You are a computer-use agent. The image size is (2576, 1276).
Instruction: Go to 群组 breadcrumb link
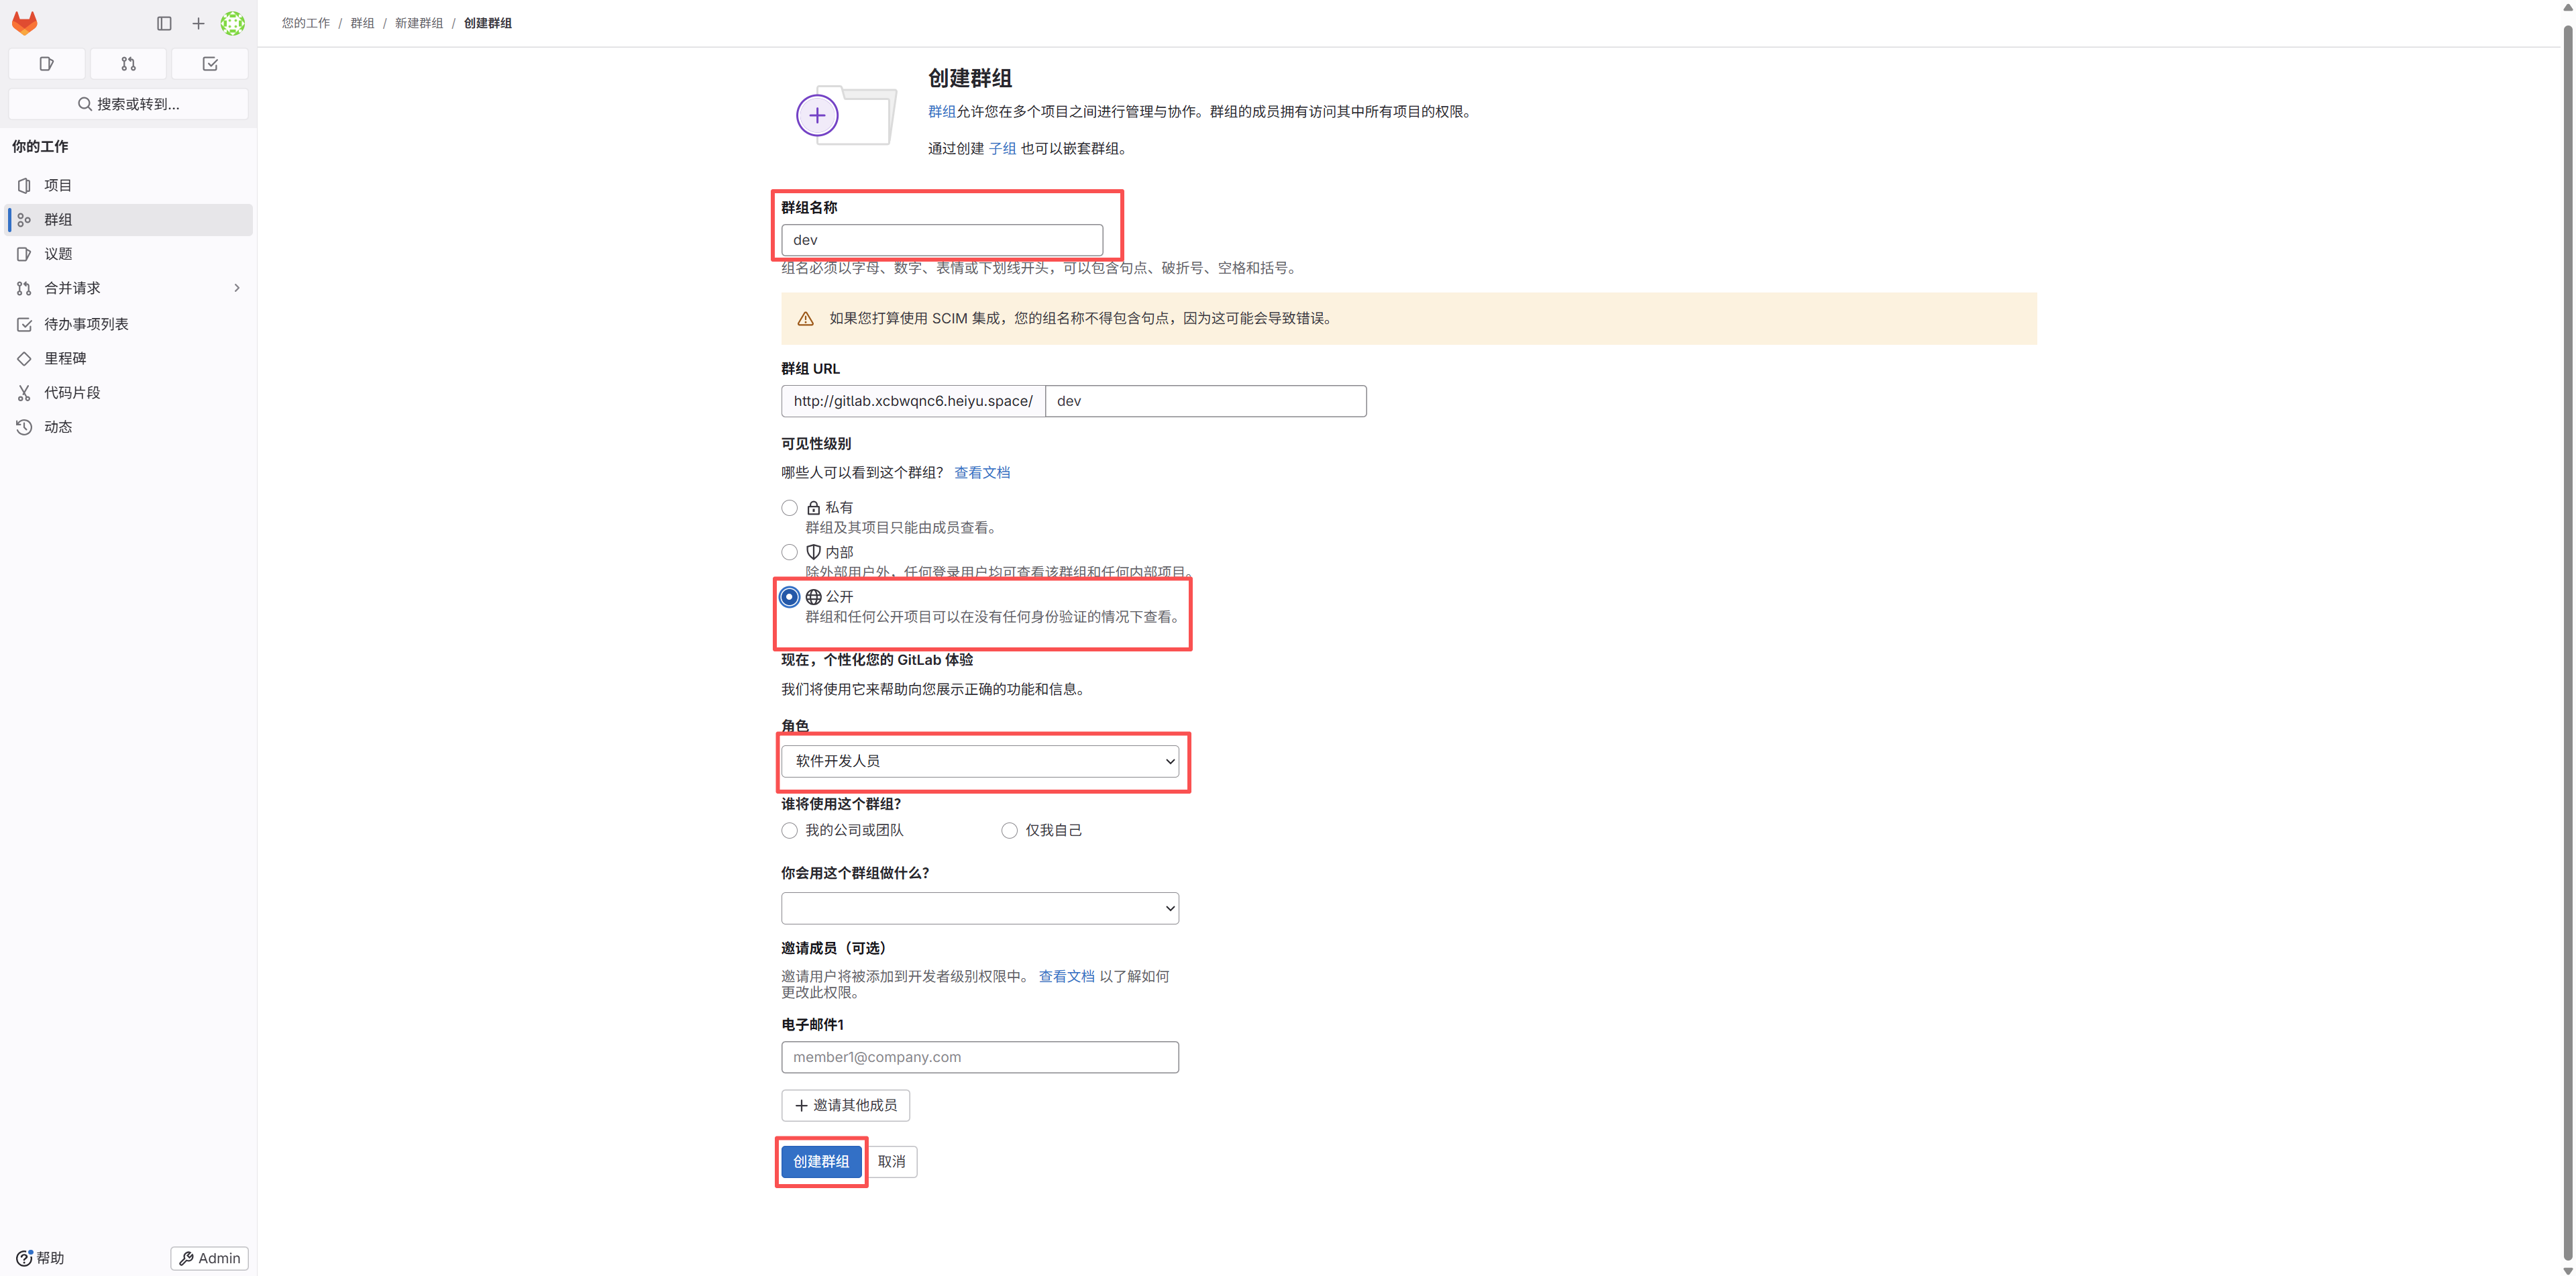click(x=362, y=23)
